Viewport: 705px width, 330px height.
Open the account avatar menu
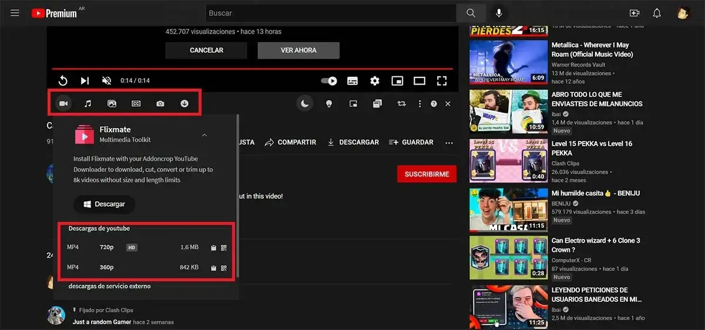[683, 13]
